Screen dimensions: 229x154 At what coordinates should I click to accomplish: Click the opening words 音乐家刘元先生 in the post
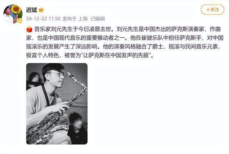click(x=53, y=29)
